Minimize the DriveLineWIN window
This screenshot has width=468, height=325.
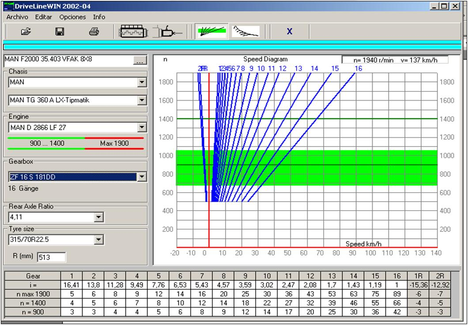coord(434,6)
